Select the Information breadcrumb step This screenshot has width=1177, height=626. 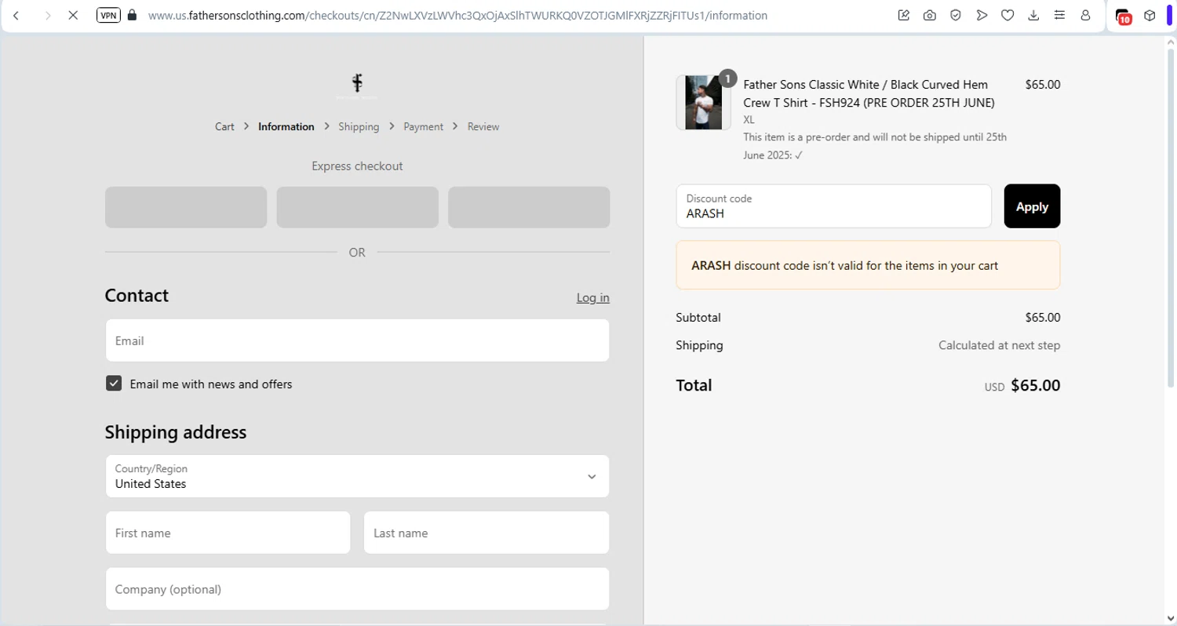(286, 126)
